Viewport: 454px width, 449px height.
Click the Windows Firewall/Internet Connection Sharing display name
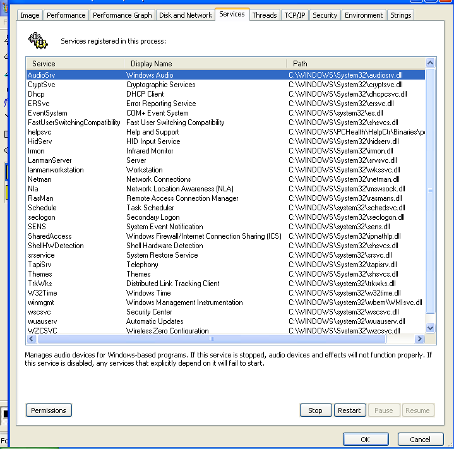click(x=204, y=236)
